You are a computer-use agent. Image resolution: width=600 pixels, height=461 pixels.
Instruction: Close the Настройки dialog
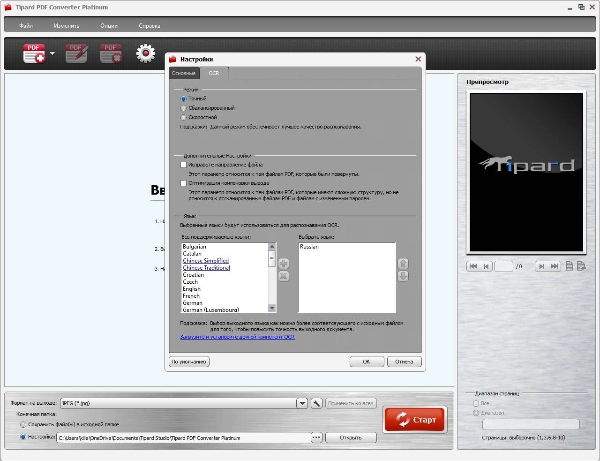point(418,59)
